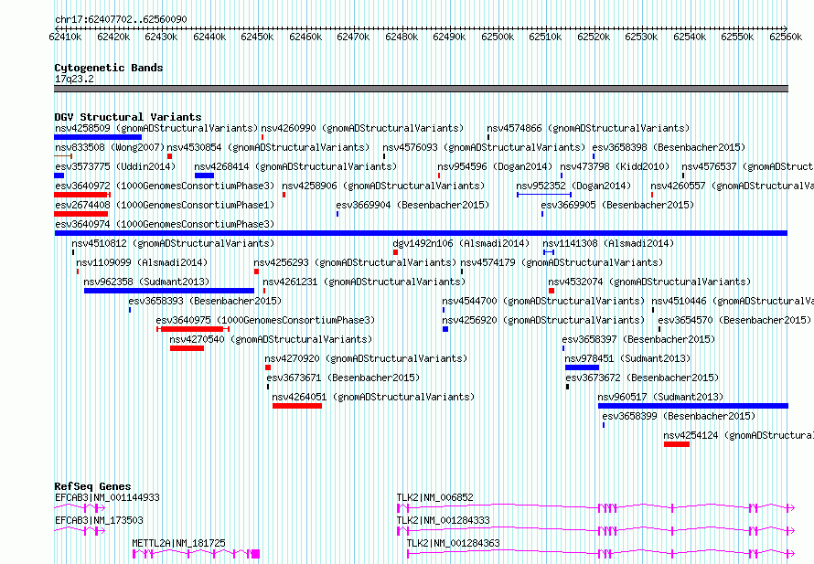Select the blue nsv4258509 variant bar

(98, 137)
